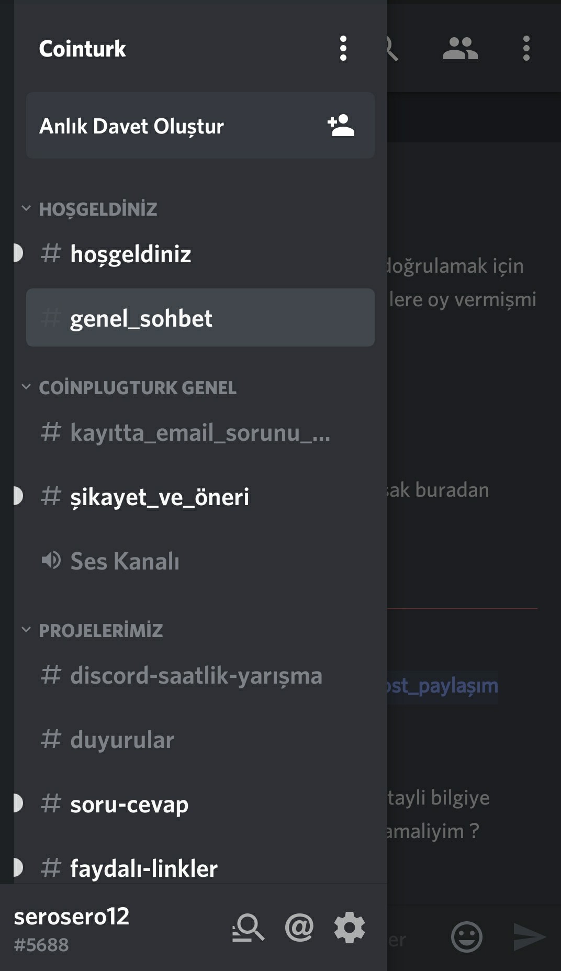
Task: Collapse the HOŞGELDİNİZ category
Action: 98,209
